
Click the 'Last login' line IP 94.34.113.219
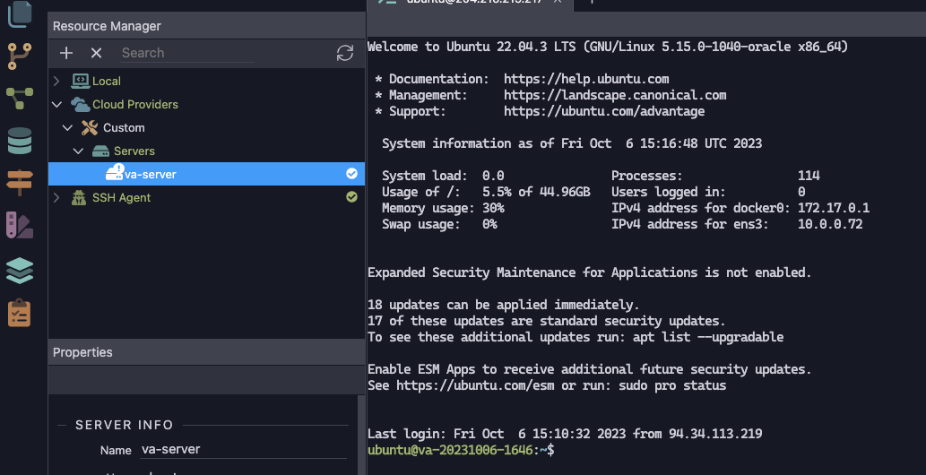(715, 434)
